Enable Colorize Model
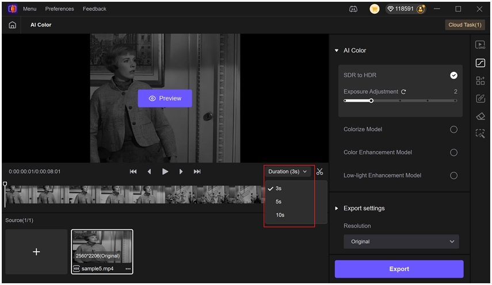This screenshot has width=492, height=285. click(x=453, y=129)
